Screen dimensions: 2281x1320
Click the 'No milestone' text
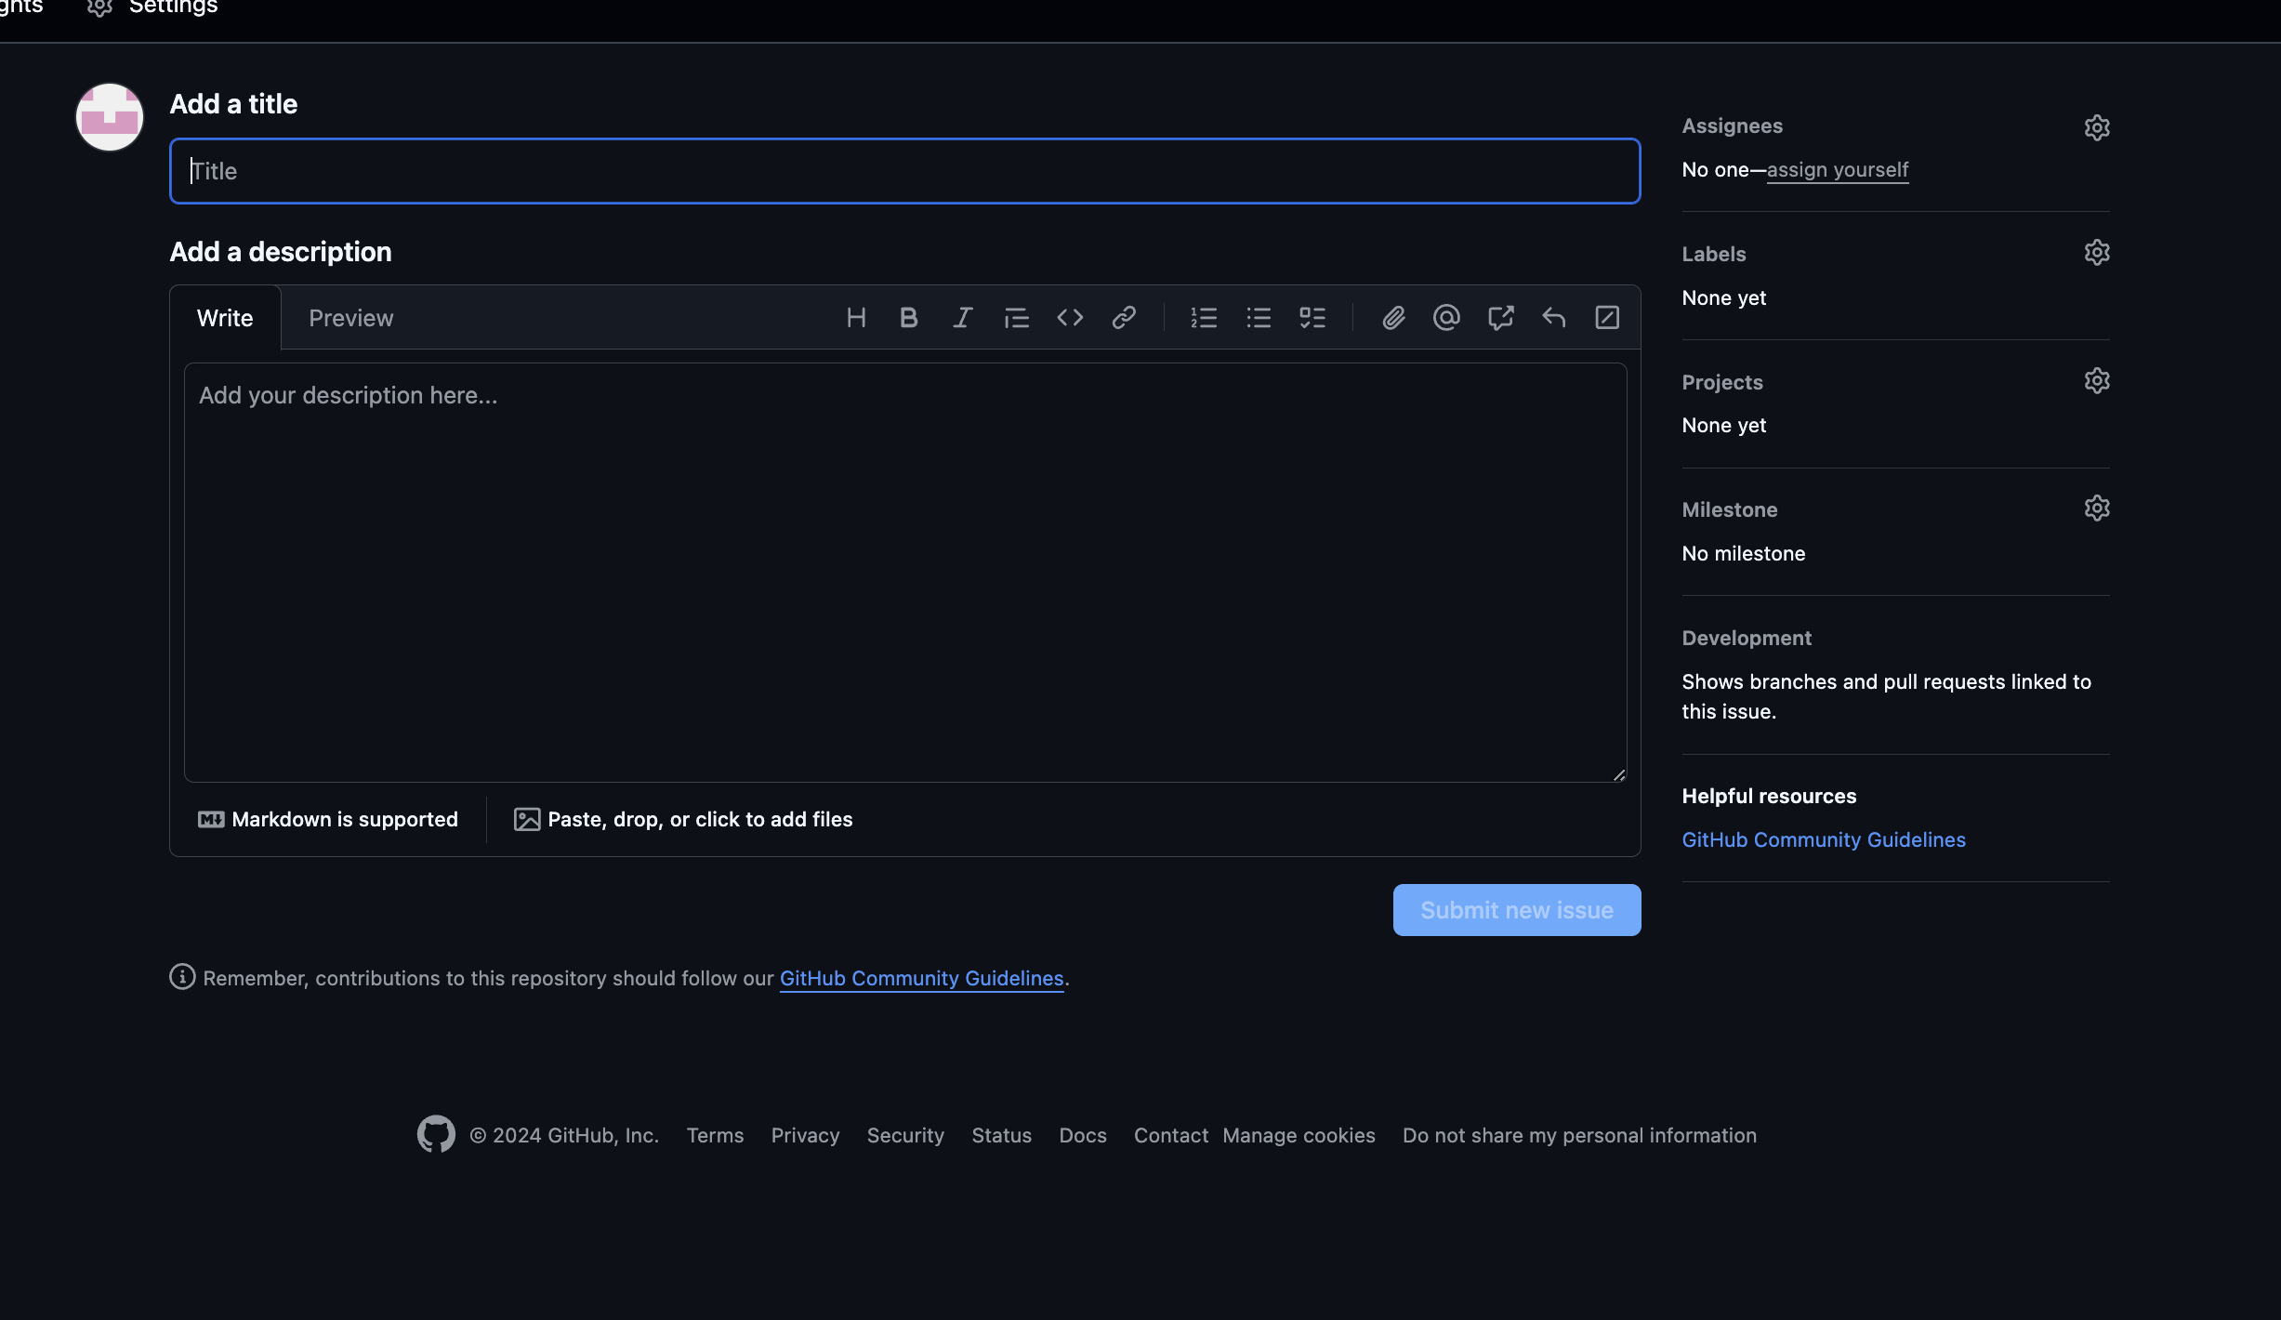click(x=1744, y=553)
